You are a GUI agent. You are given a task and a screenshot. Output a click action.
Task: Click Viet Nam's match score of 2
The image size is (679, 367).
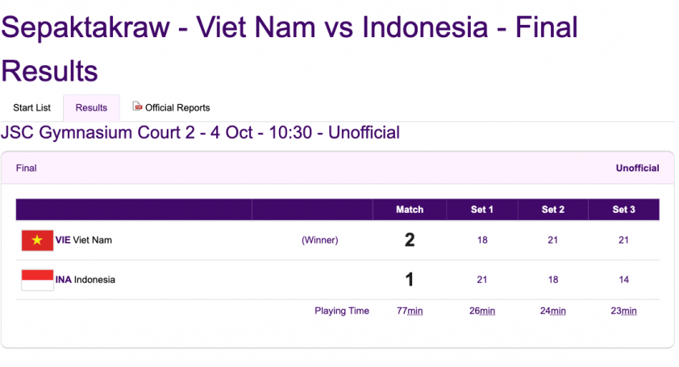click(x=410, y=240)
